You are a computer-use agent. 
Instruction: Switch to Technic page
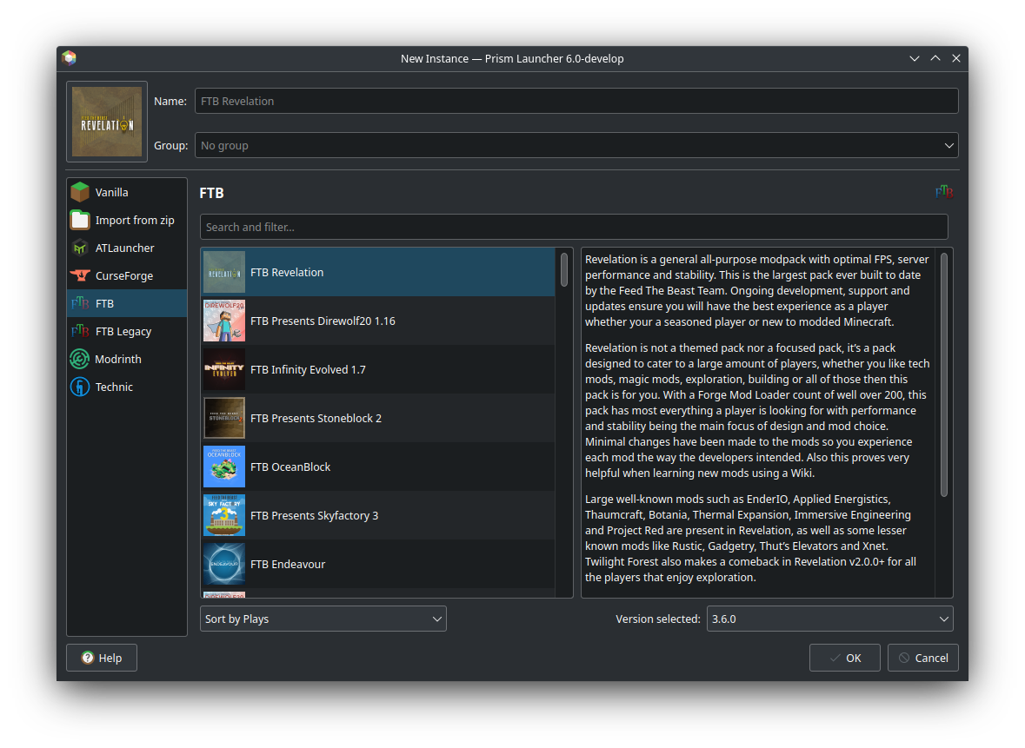127,387
